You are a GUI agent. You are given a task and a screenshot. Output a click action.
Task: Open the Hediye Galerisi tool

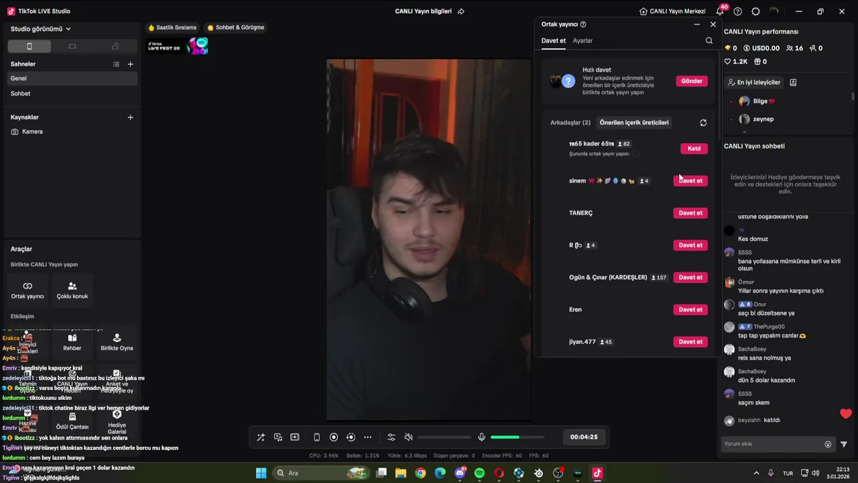tap(117, 421)
